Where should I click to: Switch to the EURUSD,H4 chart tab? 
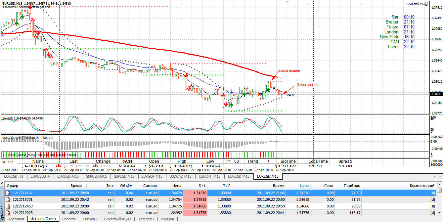(40, 176)
